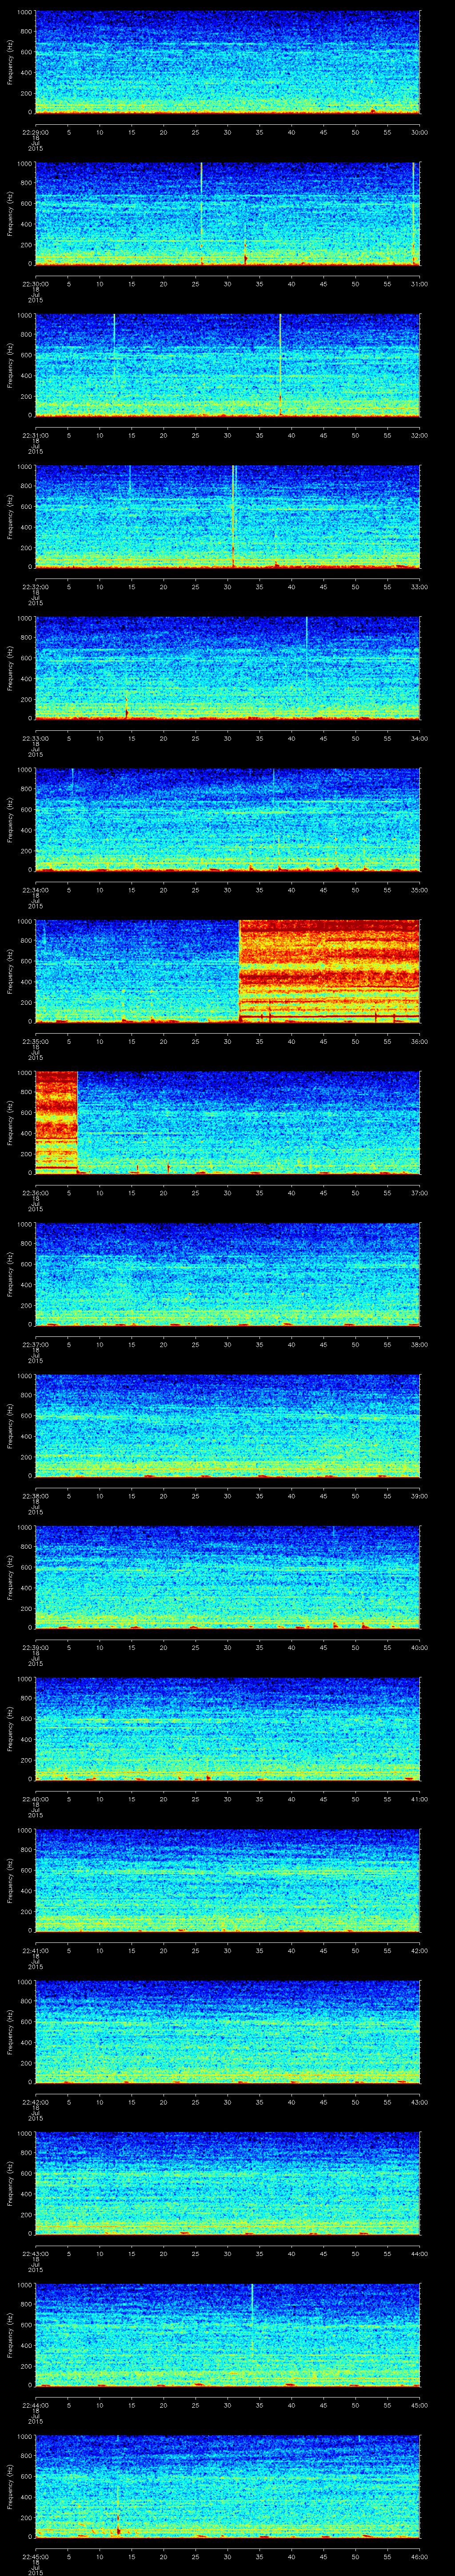Click the 22:31:00 start time label
This screenshot has width=455, height=2576.
pos(35,435)
